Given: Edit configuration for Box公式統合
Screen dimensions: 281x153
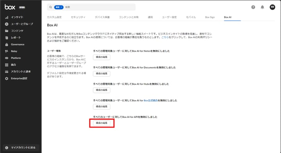Looking at the screenshot, I should click(101, 107).
